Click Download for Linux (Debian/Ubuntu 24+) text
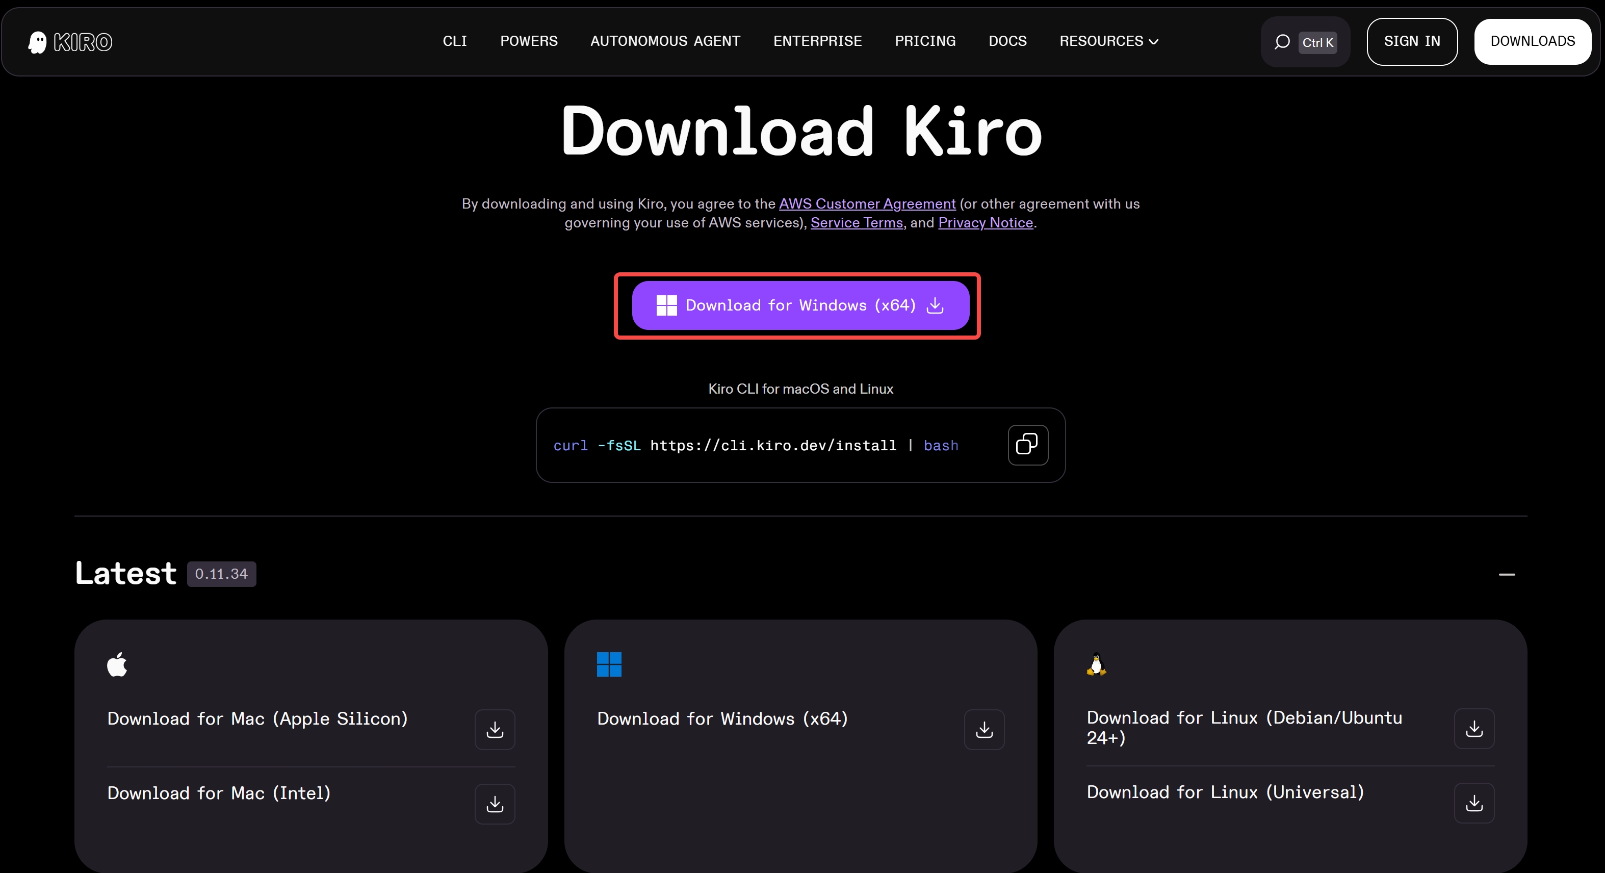The image size is (1605, 873). (1244, 728)
